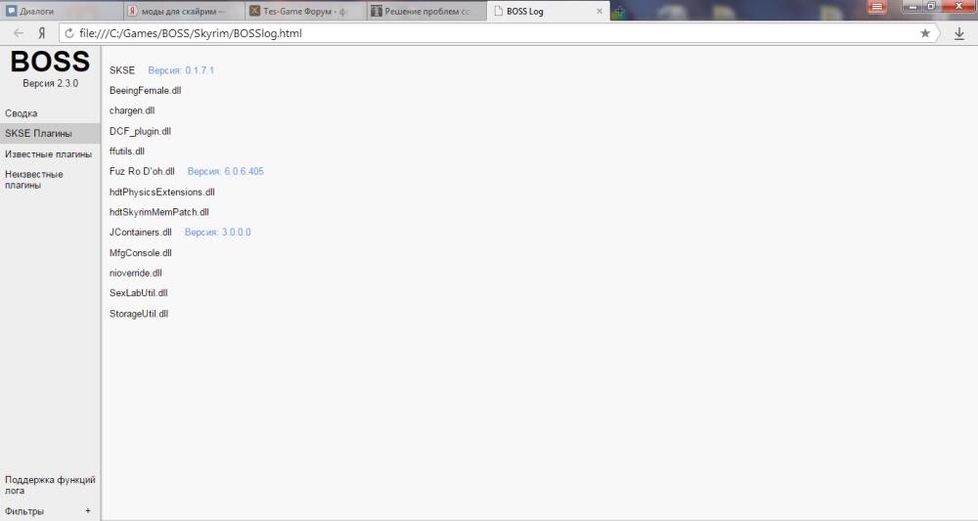Image resolution: width=978 pixels, height=521 pixels.
Task: Click nioverride.dll entry
Action: pos(135,273)
